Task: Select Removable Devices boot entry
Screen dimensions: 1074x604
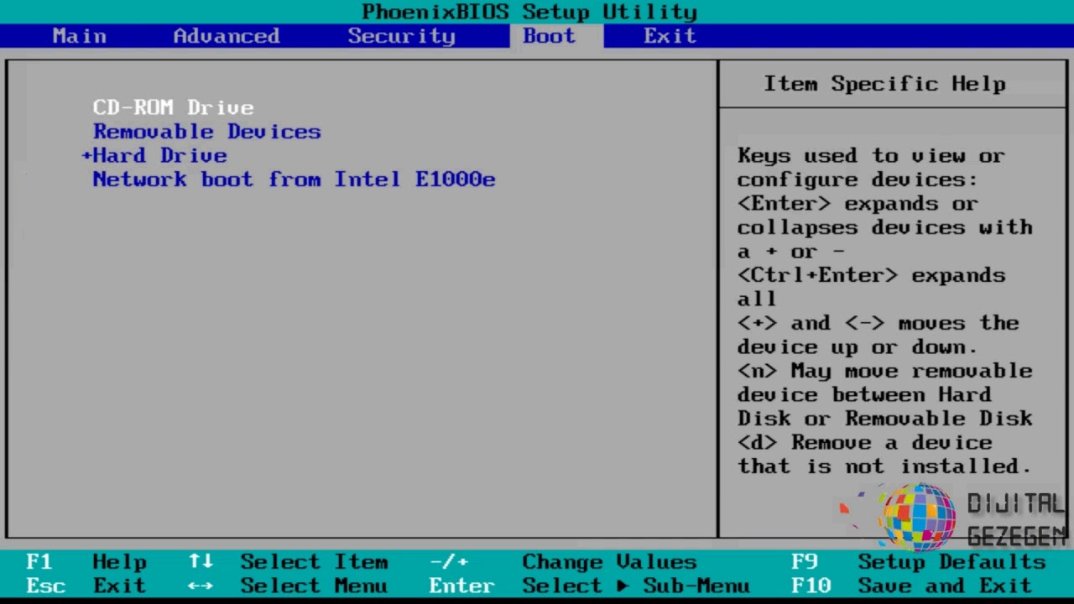Action: tap(206, 132)
